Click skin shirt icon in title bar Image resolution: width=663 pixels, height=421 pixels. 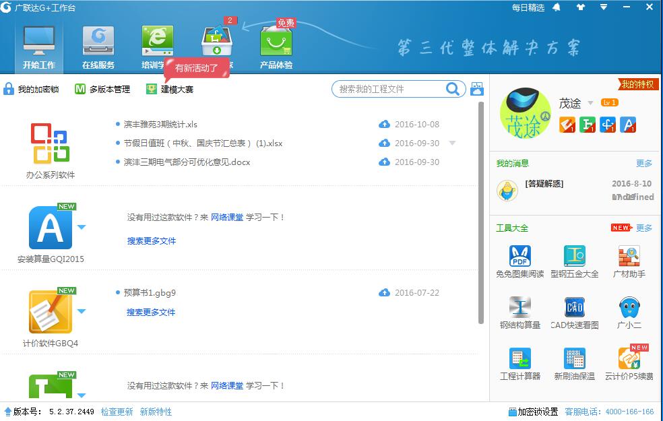tap(581, 7)
